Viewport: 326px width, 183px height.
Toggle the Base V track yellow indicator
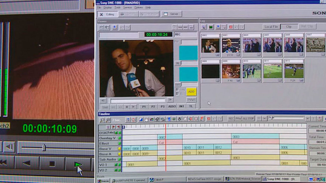pos(120,149)
